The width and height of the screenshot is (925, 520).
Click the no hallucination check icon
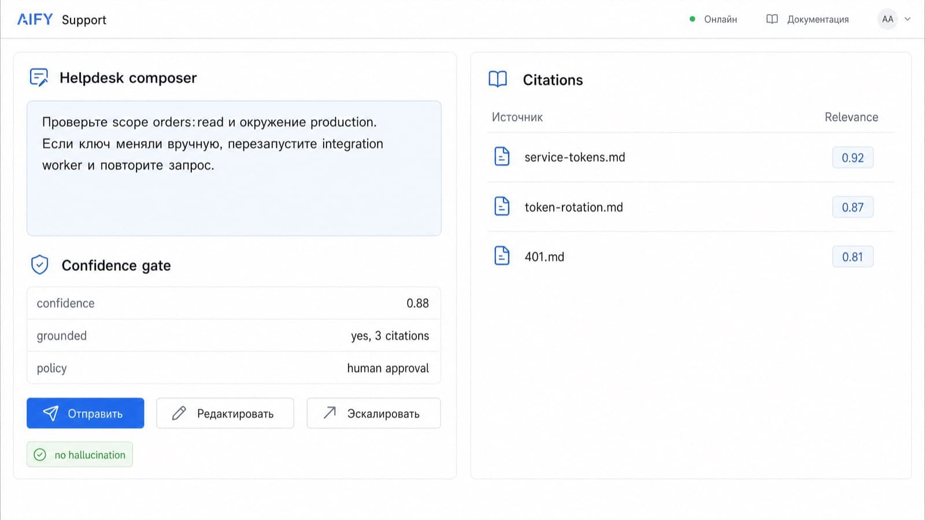[40, 455]
